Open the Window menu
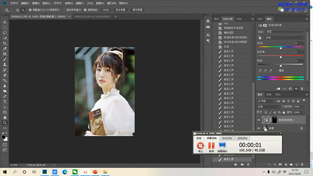 [x=112, y=3]
